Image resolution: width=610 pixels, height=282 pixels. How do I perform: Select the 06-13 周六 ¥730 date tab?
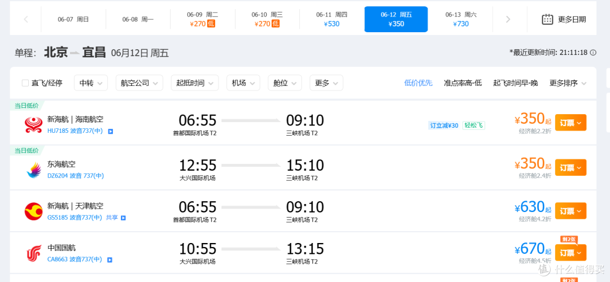(x=461, y=19)
